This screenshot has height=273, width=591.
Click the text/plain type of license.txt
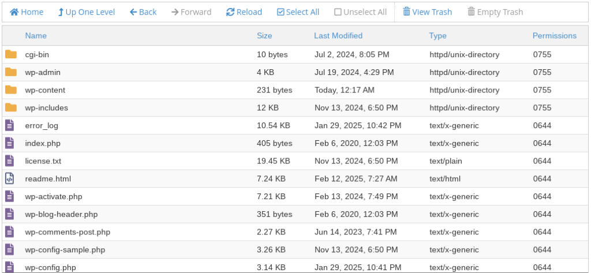[446, 160]
